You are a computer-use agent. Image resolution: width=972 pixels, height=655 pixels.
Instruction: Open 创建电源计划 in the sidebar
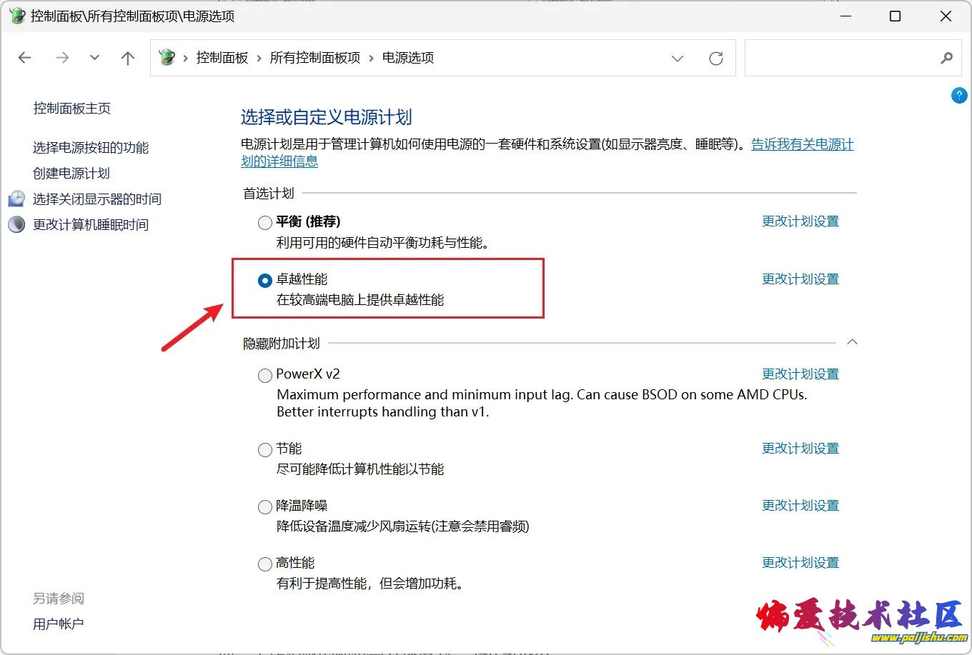(71, 173)
